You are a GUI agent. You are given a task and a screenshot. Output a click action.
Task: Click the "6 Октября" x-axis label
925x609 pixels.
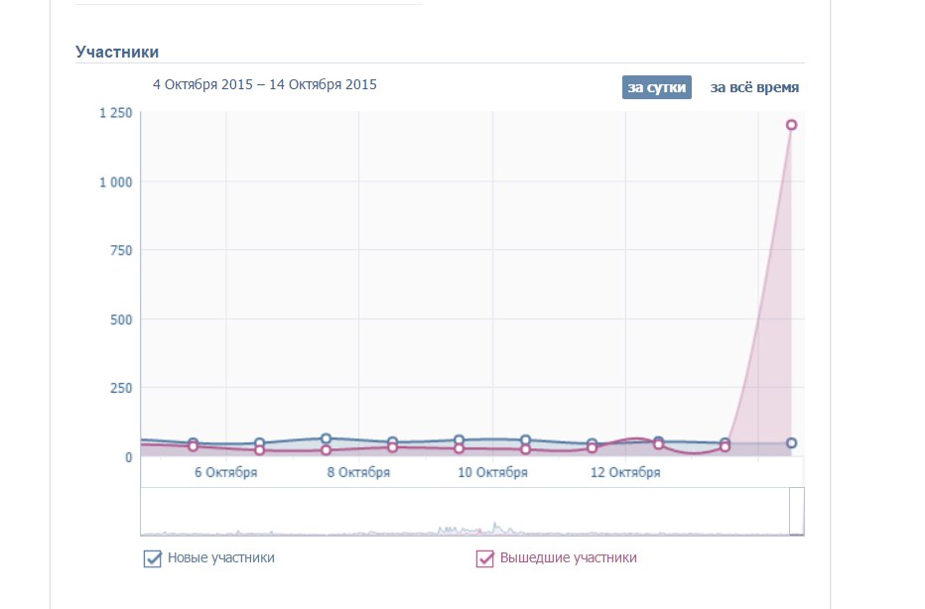[225, 473]
